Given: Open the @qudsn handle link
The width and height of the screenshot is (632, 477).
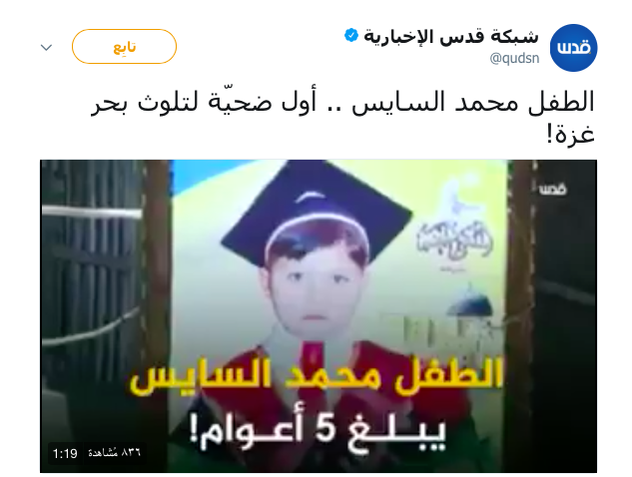Looking at the screenshot, I should point(514,59).
